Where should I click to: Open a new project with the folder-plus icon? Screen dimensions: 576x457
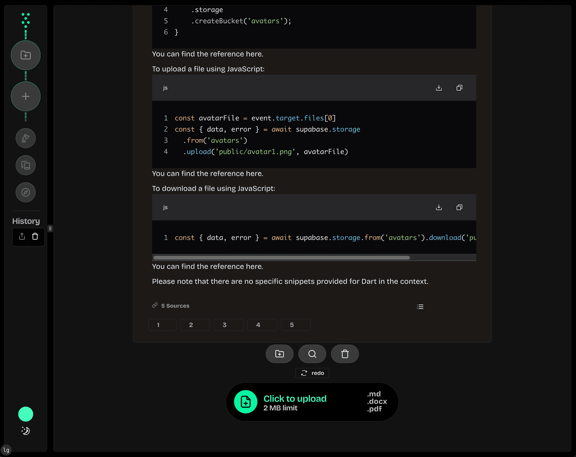[25, 55]
